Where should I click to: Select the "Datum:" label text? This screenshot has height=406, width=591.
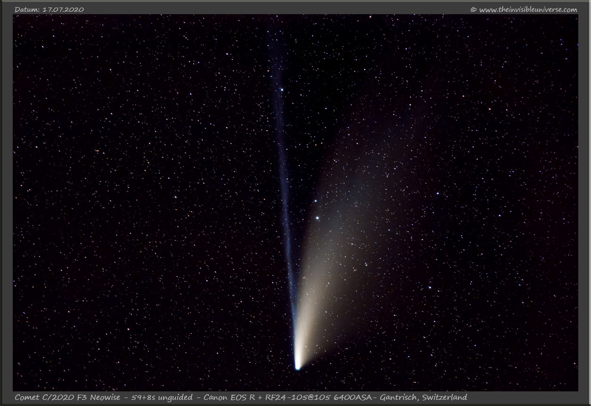click(27, 9)
